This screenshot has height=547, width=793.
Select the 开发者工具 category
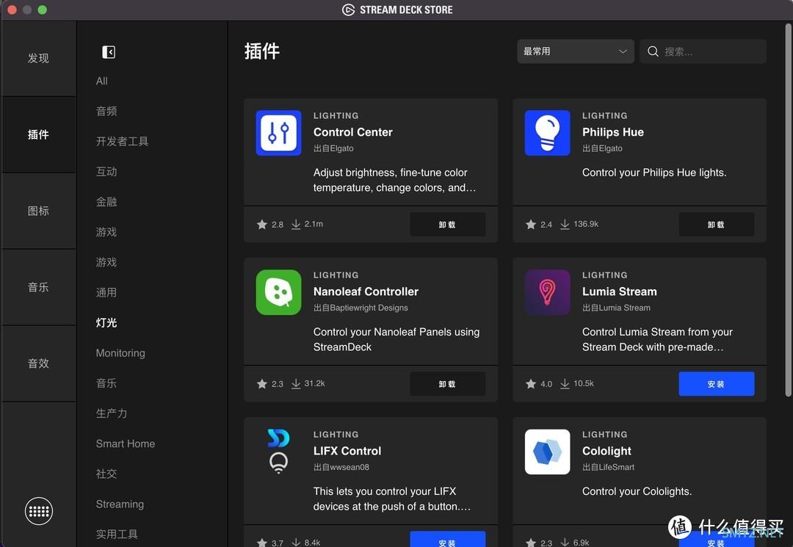[122, 142]
